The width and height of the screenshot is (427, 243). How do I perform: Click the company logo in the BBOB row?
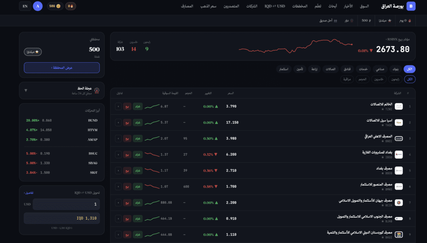click(399, 170)
